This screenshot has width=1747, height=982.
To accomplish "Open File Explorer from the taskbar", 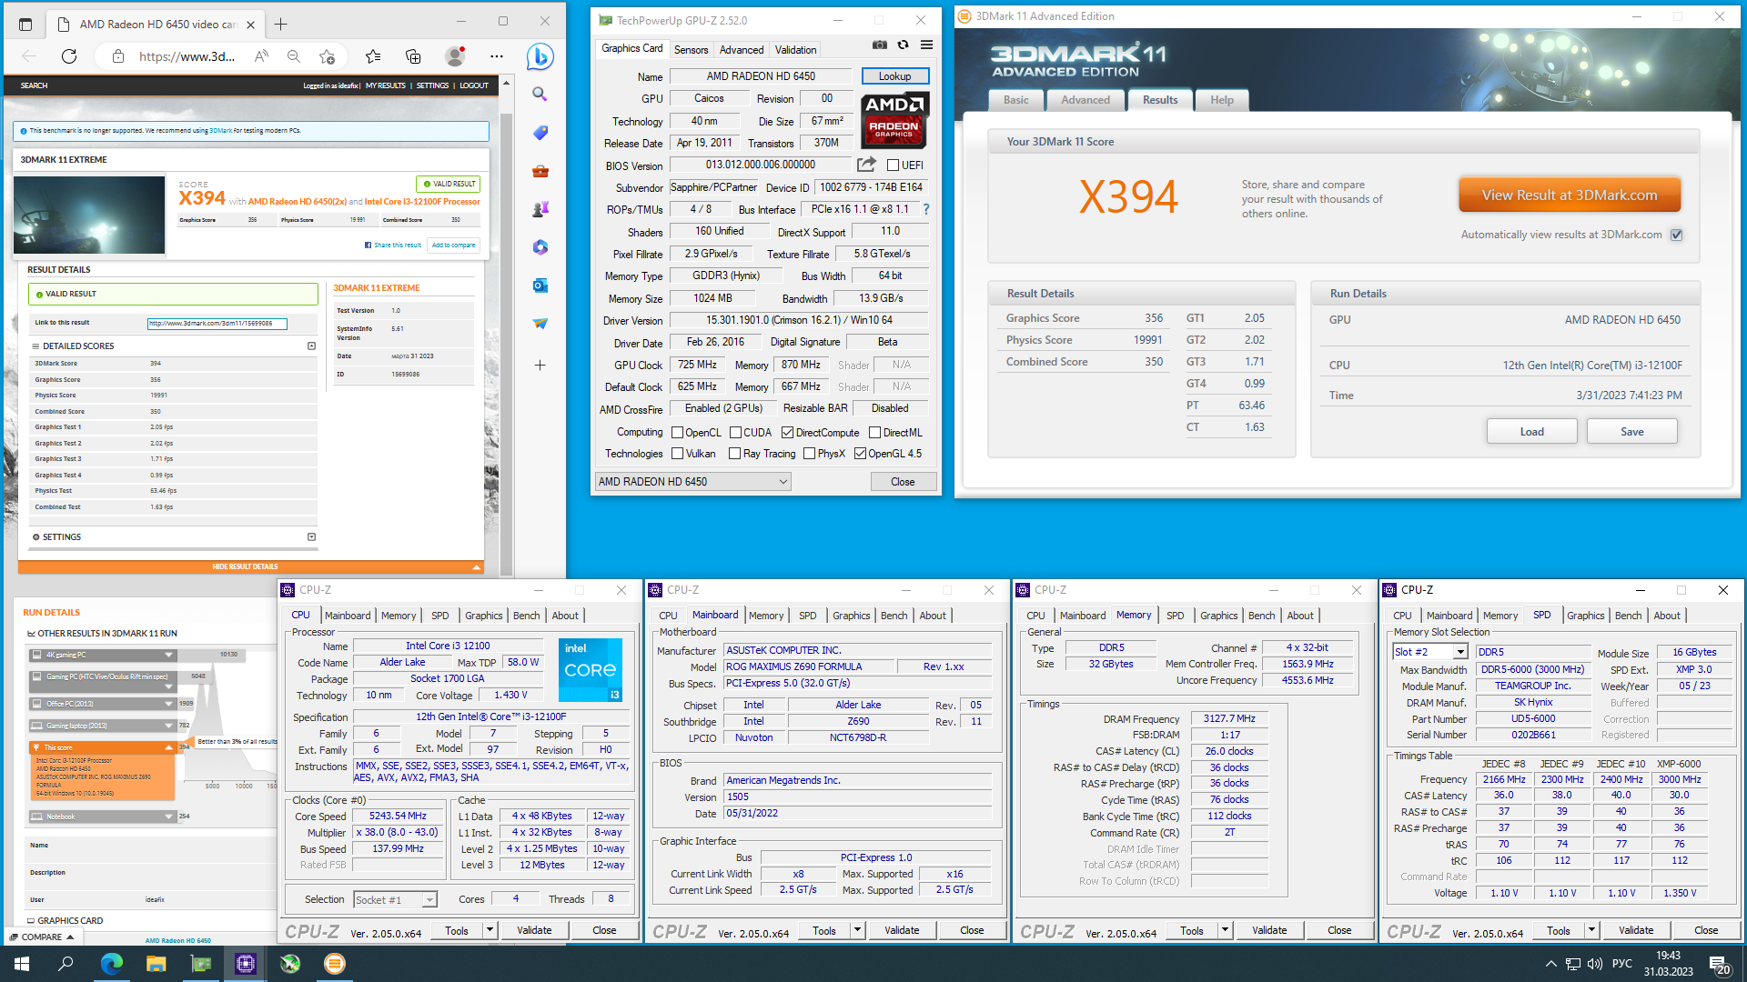I will click(x=156, y=964).
